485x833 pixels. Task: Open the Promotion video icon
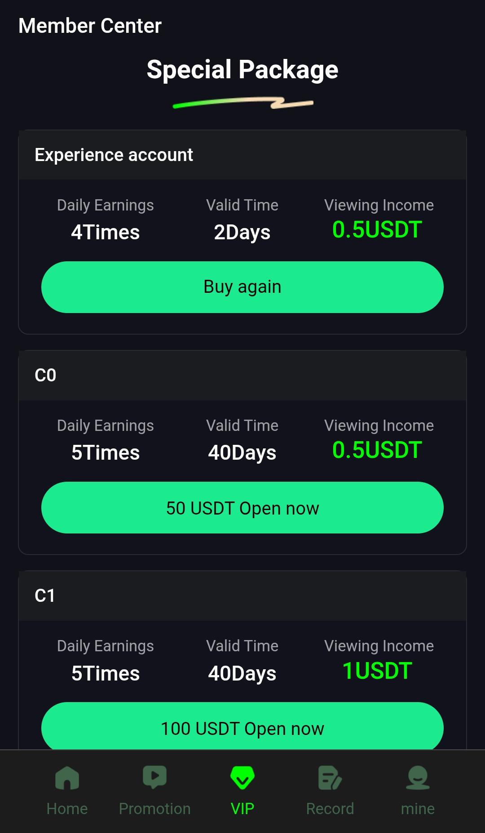coord(154,777)
